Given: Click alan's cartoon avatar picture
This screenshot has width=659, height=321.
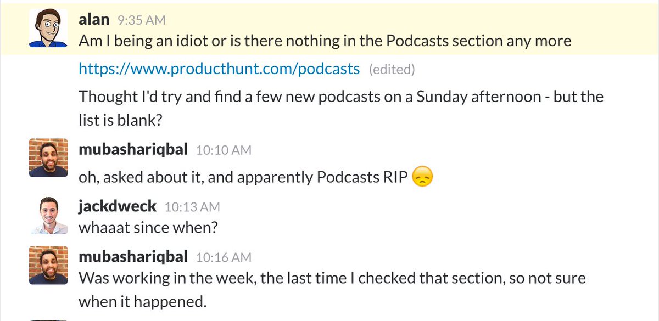Looking at the screenshot, I should [x=49, y=29].
